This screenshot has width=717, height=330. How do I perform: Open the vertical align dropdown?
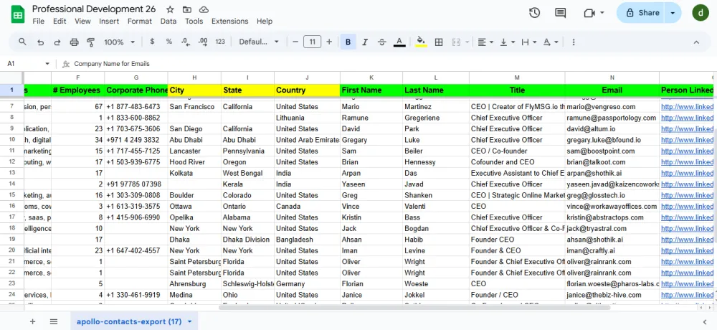[507, 42]
